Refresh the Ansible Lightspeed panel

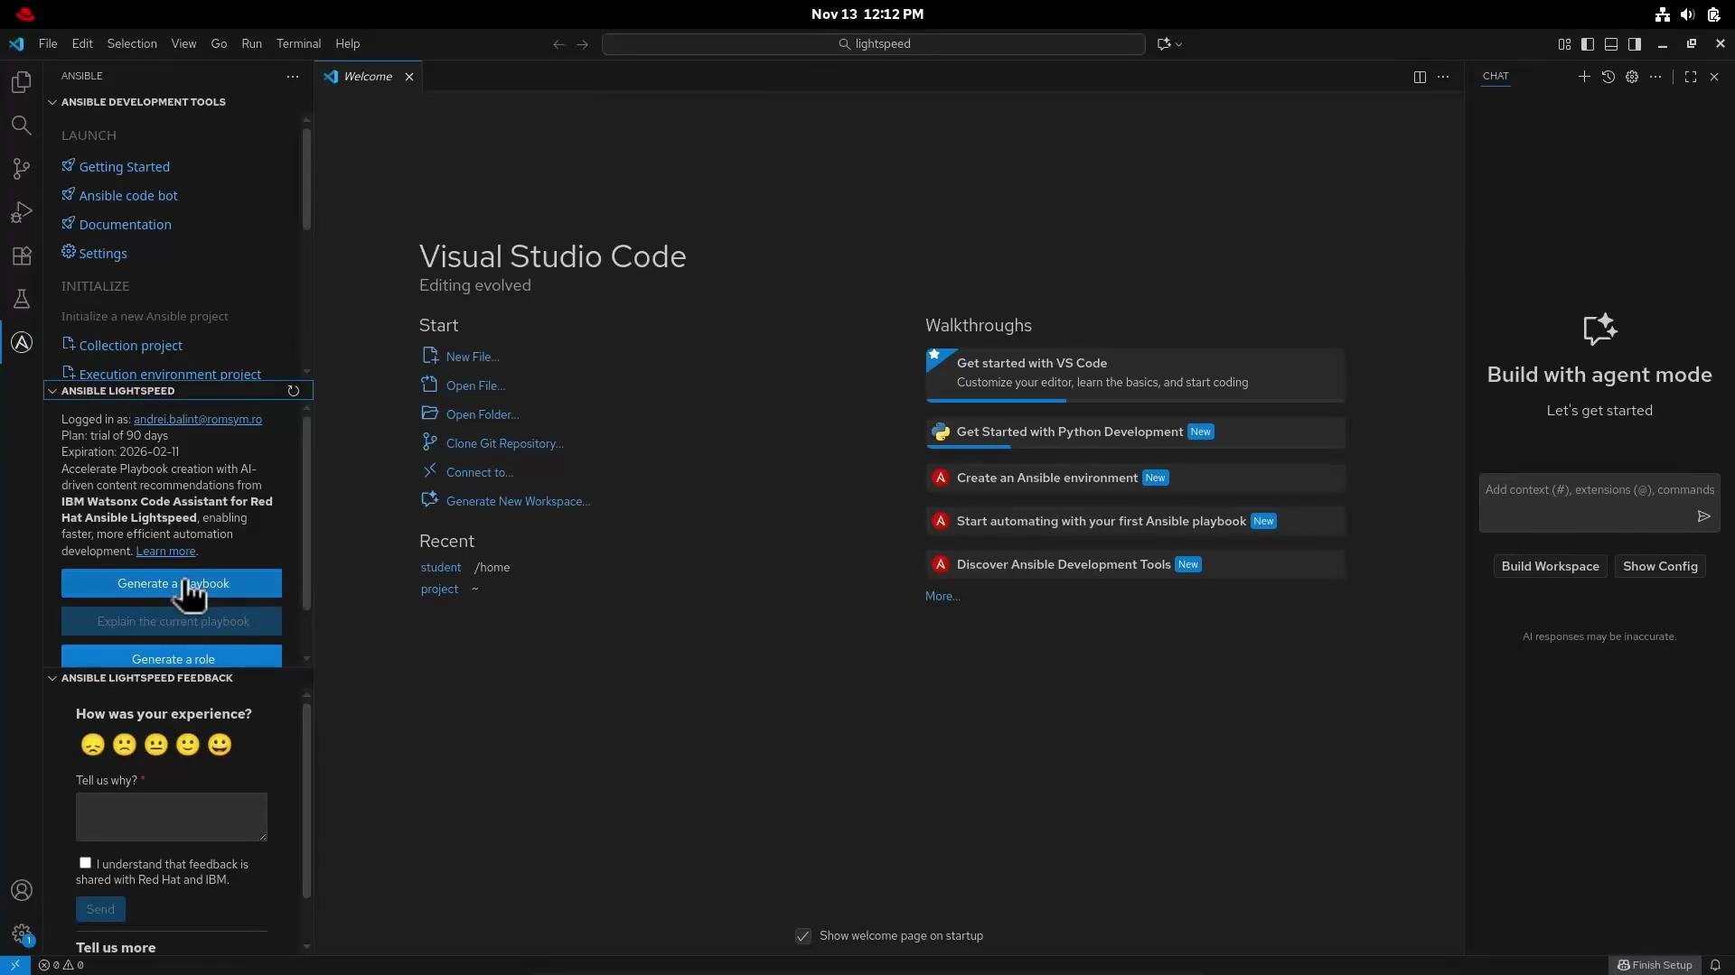(x=294, y=391)
